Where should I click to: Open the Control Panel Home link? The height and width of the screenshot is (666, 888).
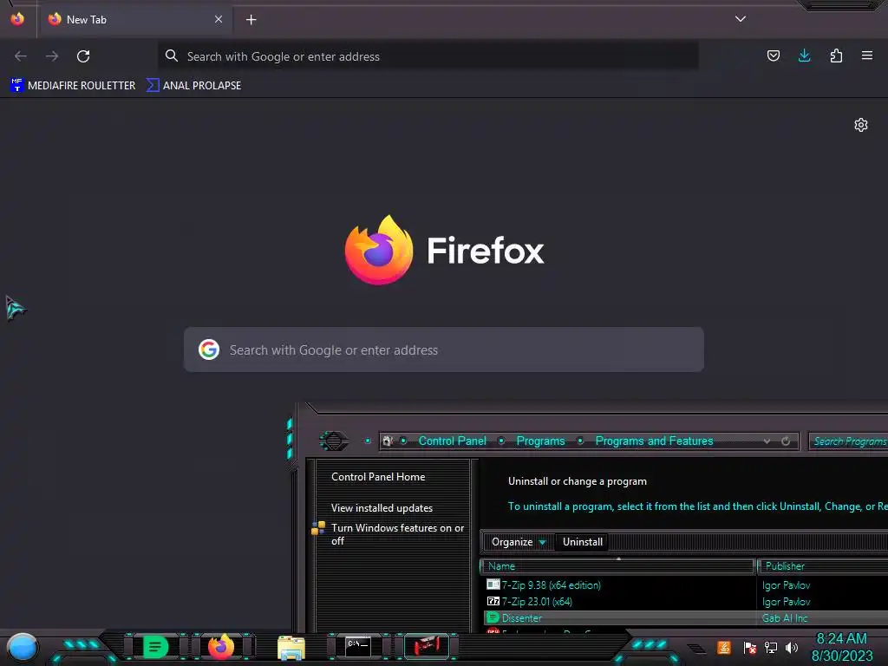(x=378, y=477)
